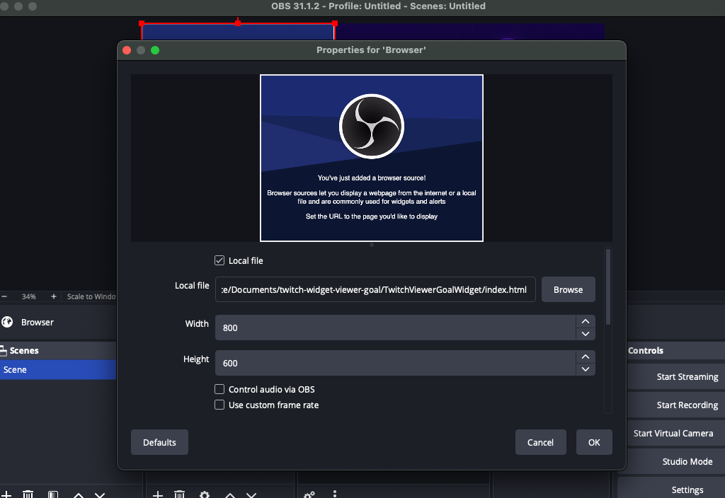
Task: Uncheck the Local file checkbox
Action: [219, 260]
